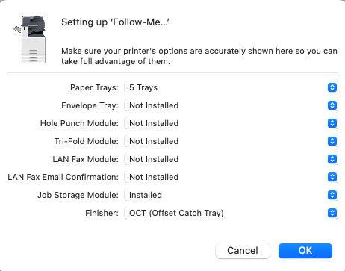Open the LAN Fax Module popup menu
This screenshot has height=271, width=345.
[x=231, y=159]
